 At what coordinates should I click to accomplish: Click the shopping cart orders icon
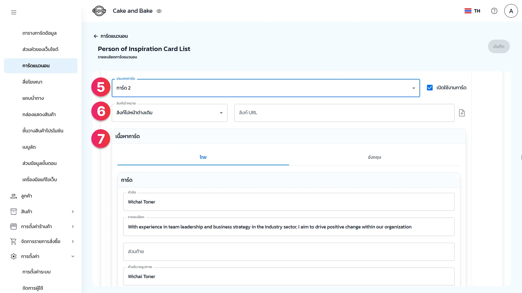13,241
